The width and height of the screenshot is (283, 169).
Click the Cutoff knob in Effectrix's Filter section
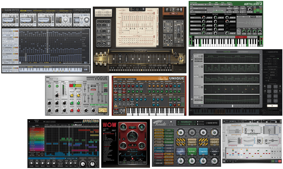(x=31, y=163)
